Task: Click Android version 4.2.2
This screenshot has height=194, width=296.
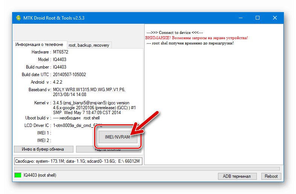Action: tap(58, 82)
